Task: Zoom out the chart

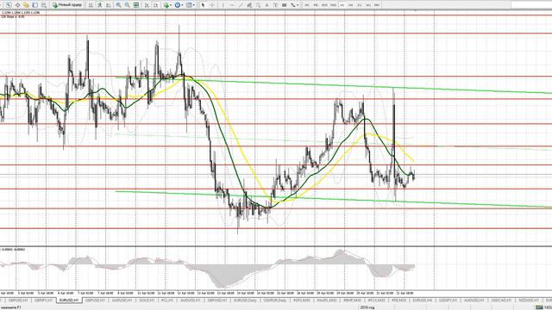Action: (x=128, y=5)
